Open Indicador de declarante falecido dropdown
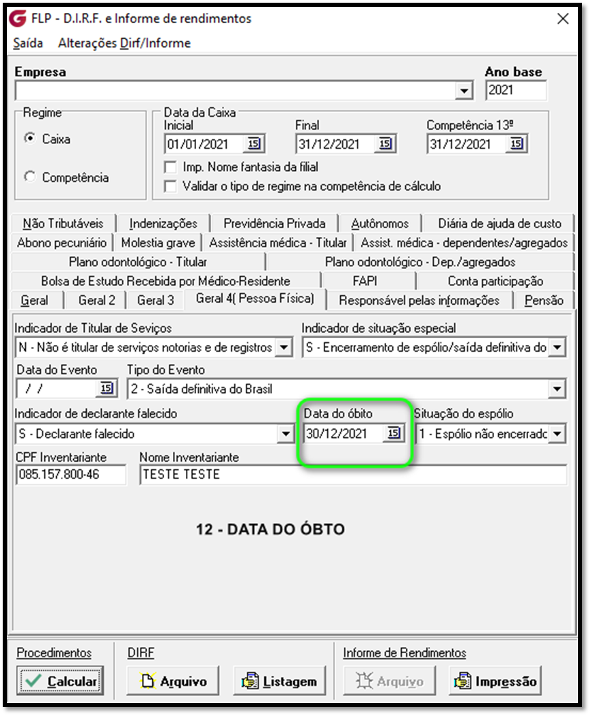591x716 pixels. (286, 433)
